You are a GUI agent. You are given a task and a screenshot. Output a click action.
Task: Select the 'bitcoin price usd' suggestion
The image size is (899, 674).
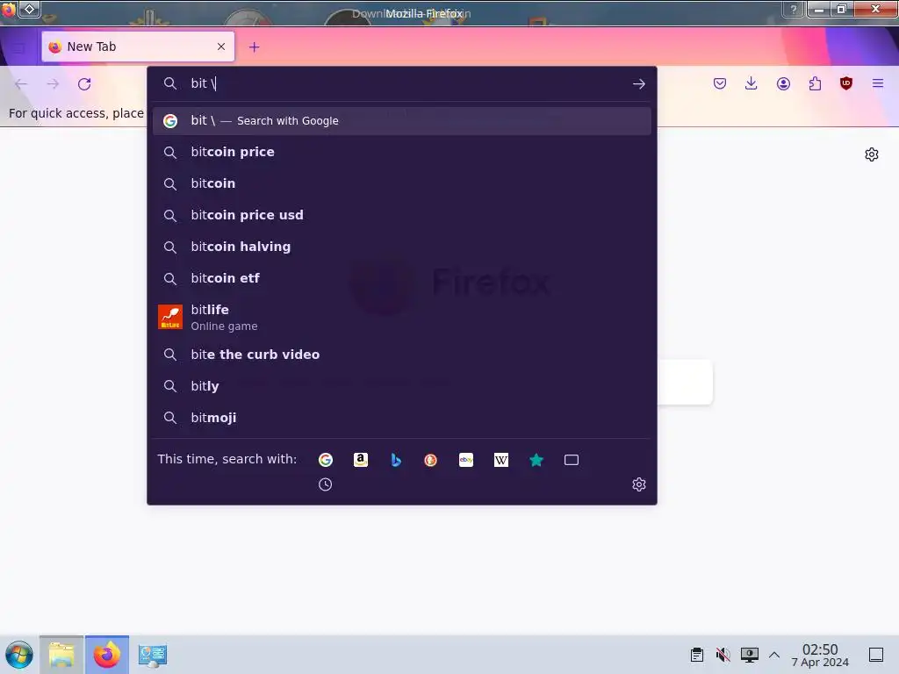401,215
